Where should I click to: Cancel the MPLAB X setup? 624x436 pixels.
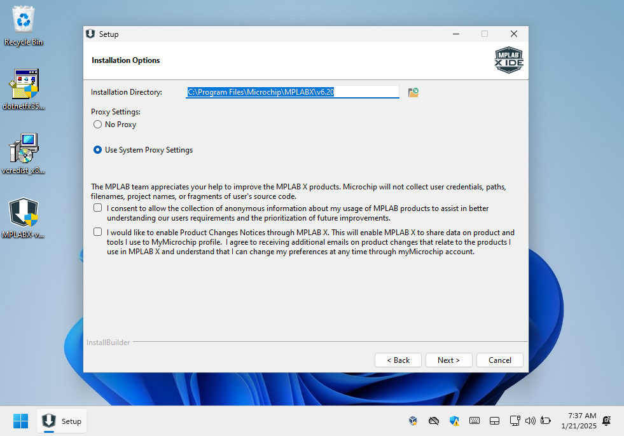(500, 360)
